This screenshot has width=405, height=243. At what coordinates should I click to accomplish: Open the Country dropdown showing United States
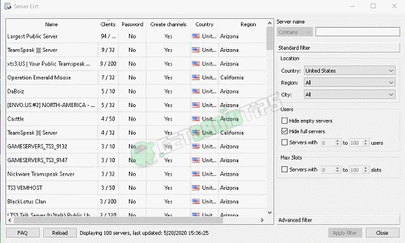(350, 71)
